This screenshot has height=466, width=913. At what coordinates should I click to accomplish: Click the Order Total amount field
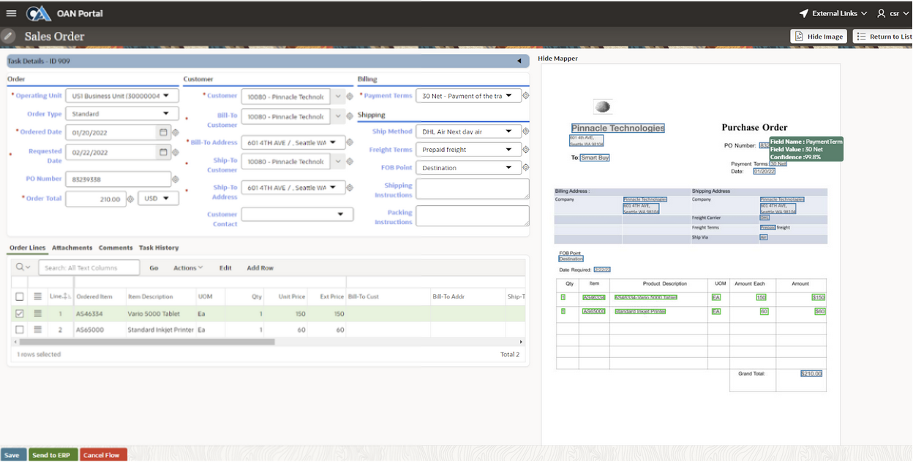click(95, 199)
